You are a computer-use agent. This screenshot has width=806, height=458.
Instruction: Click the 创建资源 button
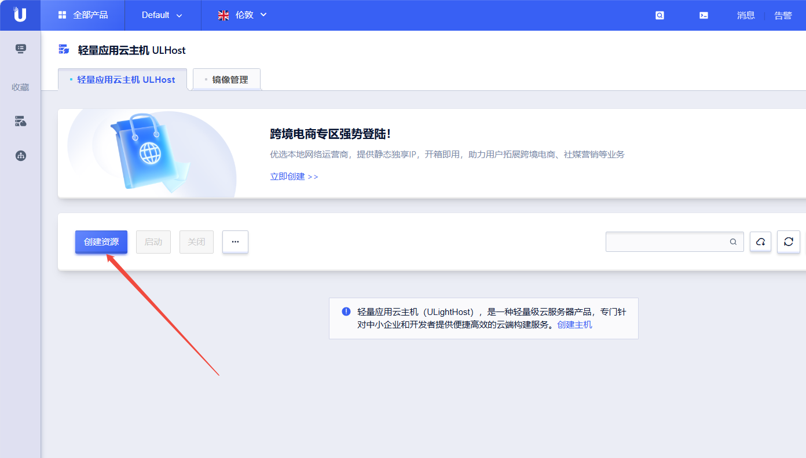(x=101, y=242)
